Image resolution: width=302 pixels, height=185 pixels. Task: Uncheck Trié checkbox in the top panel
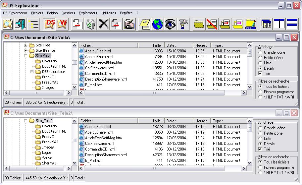pos(260,74)
